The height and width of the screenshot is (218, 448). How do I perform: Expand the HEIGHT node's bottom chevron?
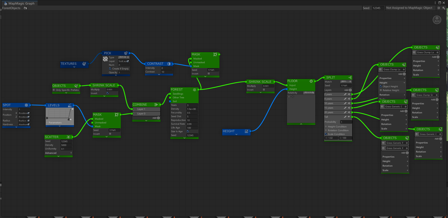[x=236, y=134]
